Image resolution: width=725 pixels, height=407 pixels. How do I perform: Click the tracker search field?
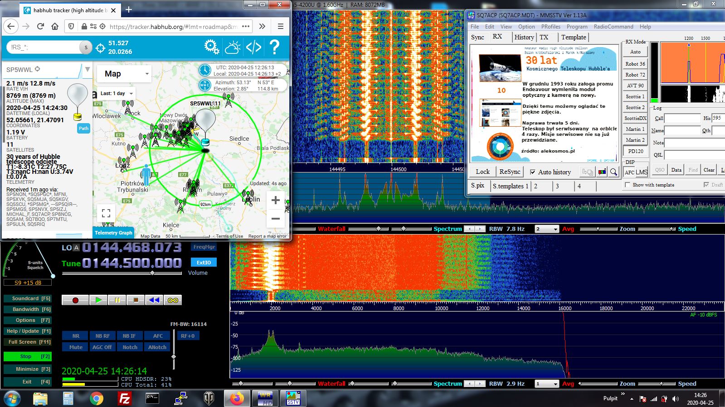[x=44, y=47]
